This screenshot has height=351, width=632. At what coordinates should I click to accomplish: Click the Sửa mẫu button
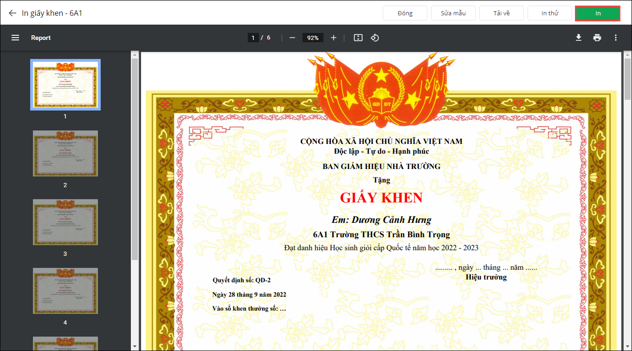453,13
